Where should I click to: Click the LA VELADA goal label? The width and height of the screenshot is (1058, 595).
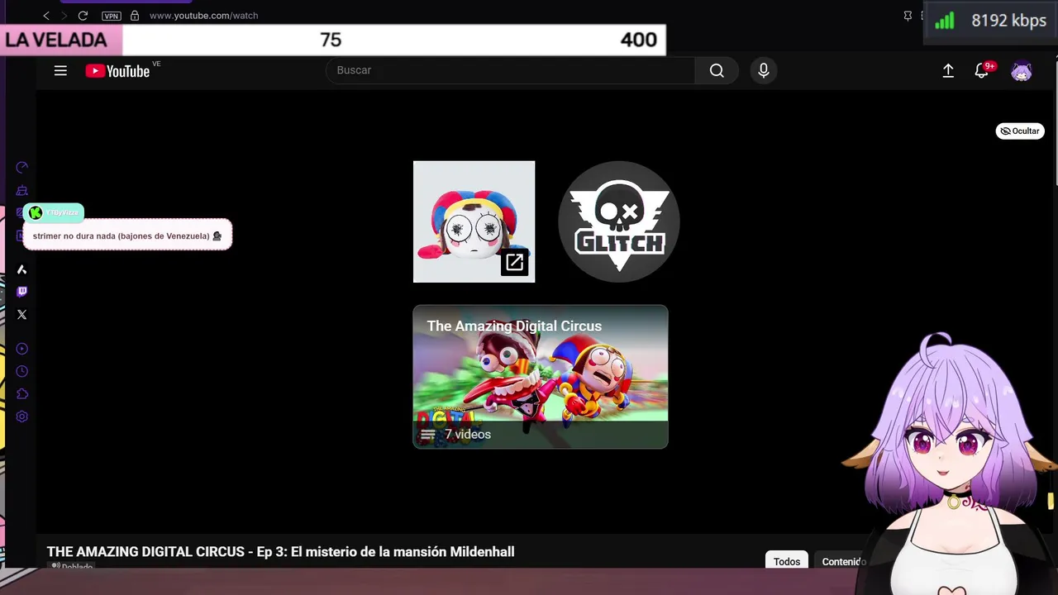(56, 40)
